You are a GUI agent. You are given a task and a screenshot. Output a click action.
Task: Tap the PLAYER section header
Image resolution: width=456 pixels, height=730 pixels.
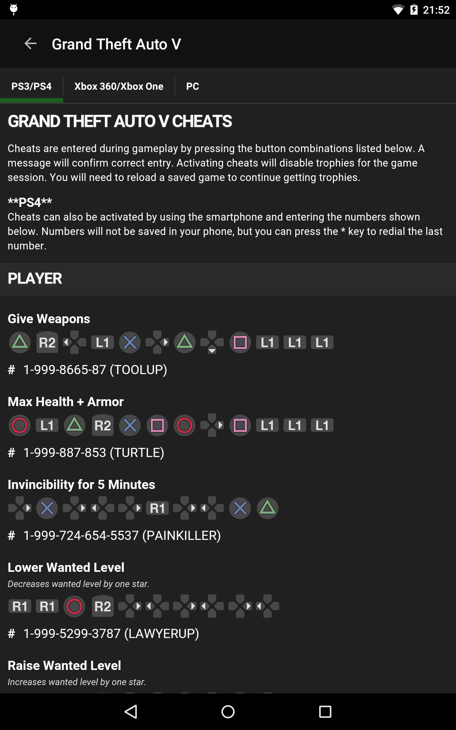[x=35, y=278]
